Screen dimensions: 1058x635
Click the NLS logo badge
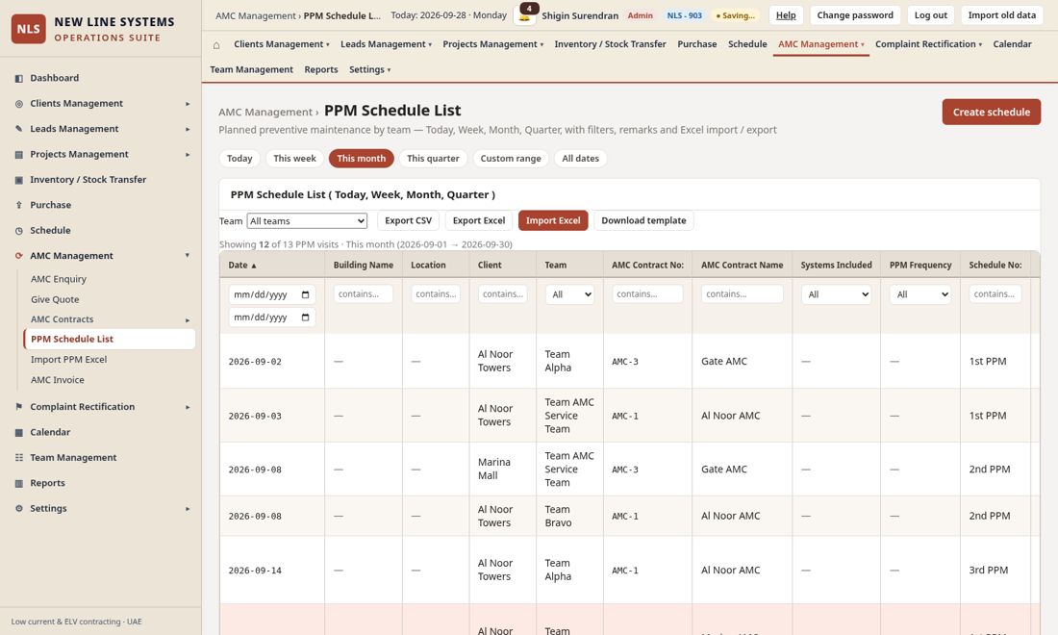pyautogui.click(x=28, y=29)
